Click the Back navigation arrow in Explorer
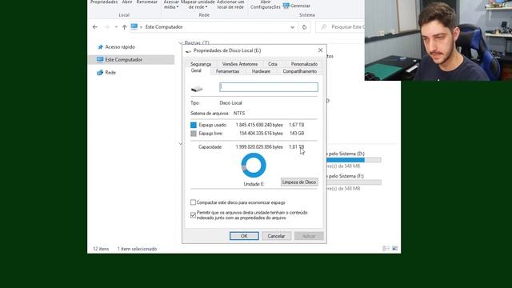This screenshot has height=288, width=512. (x=95, y=27)
